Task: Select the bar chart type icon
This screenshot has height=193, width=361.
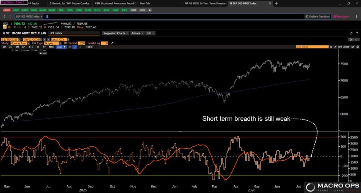Action: coord(75,47)
